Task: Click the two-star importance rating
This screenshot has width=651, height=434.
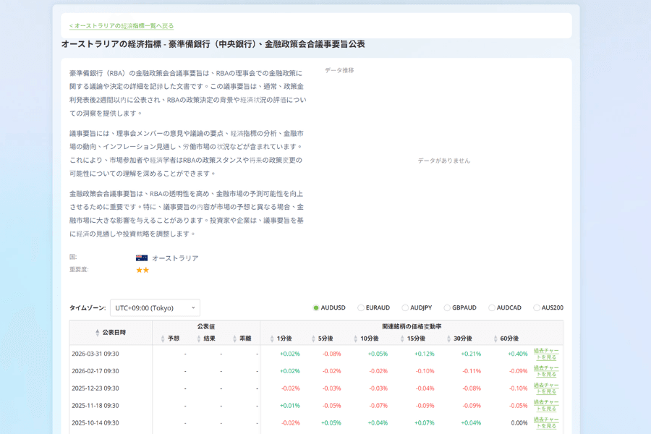Action: (x=142, y=270)
